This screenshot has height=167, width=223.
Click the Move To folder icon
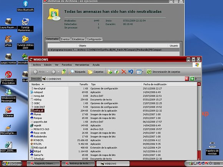pos(110,72)
